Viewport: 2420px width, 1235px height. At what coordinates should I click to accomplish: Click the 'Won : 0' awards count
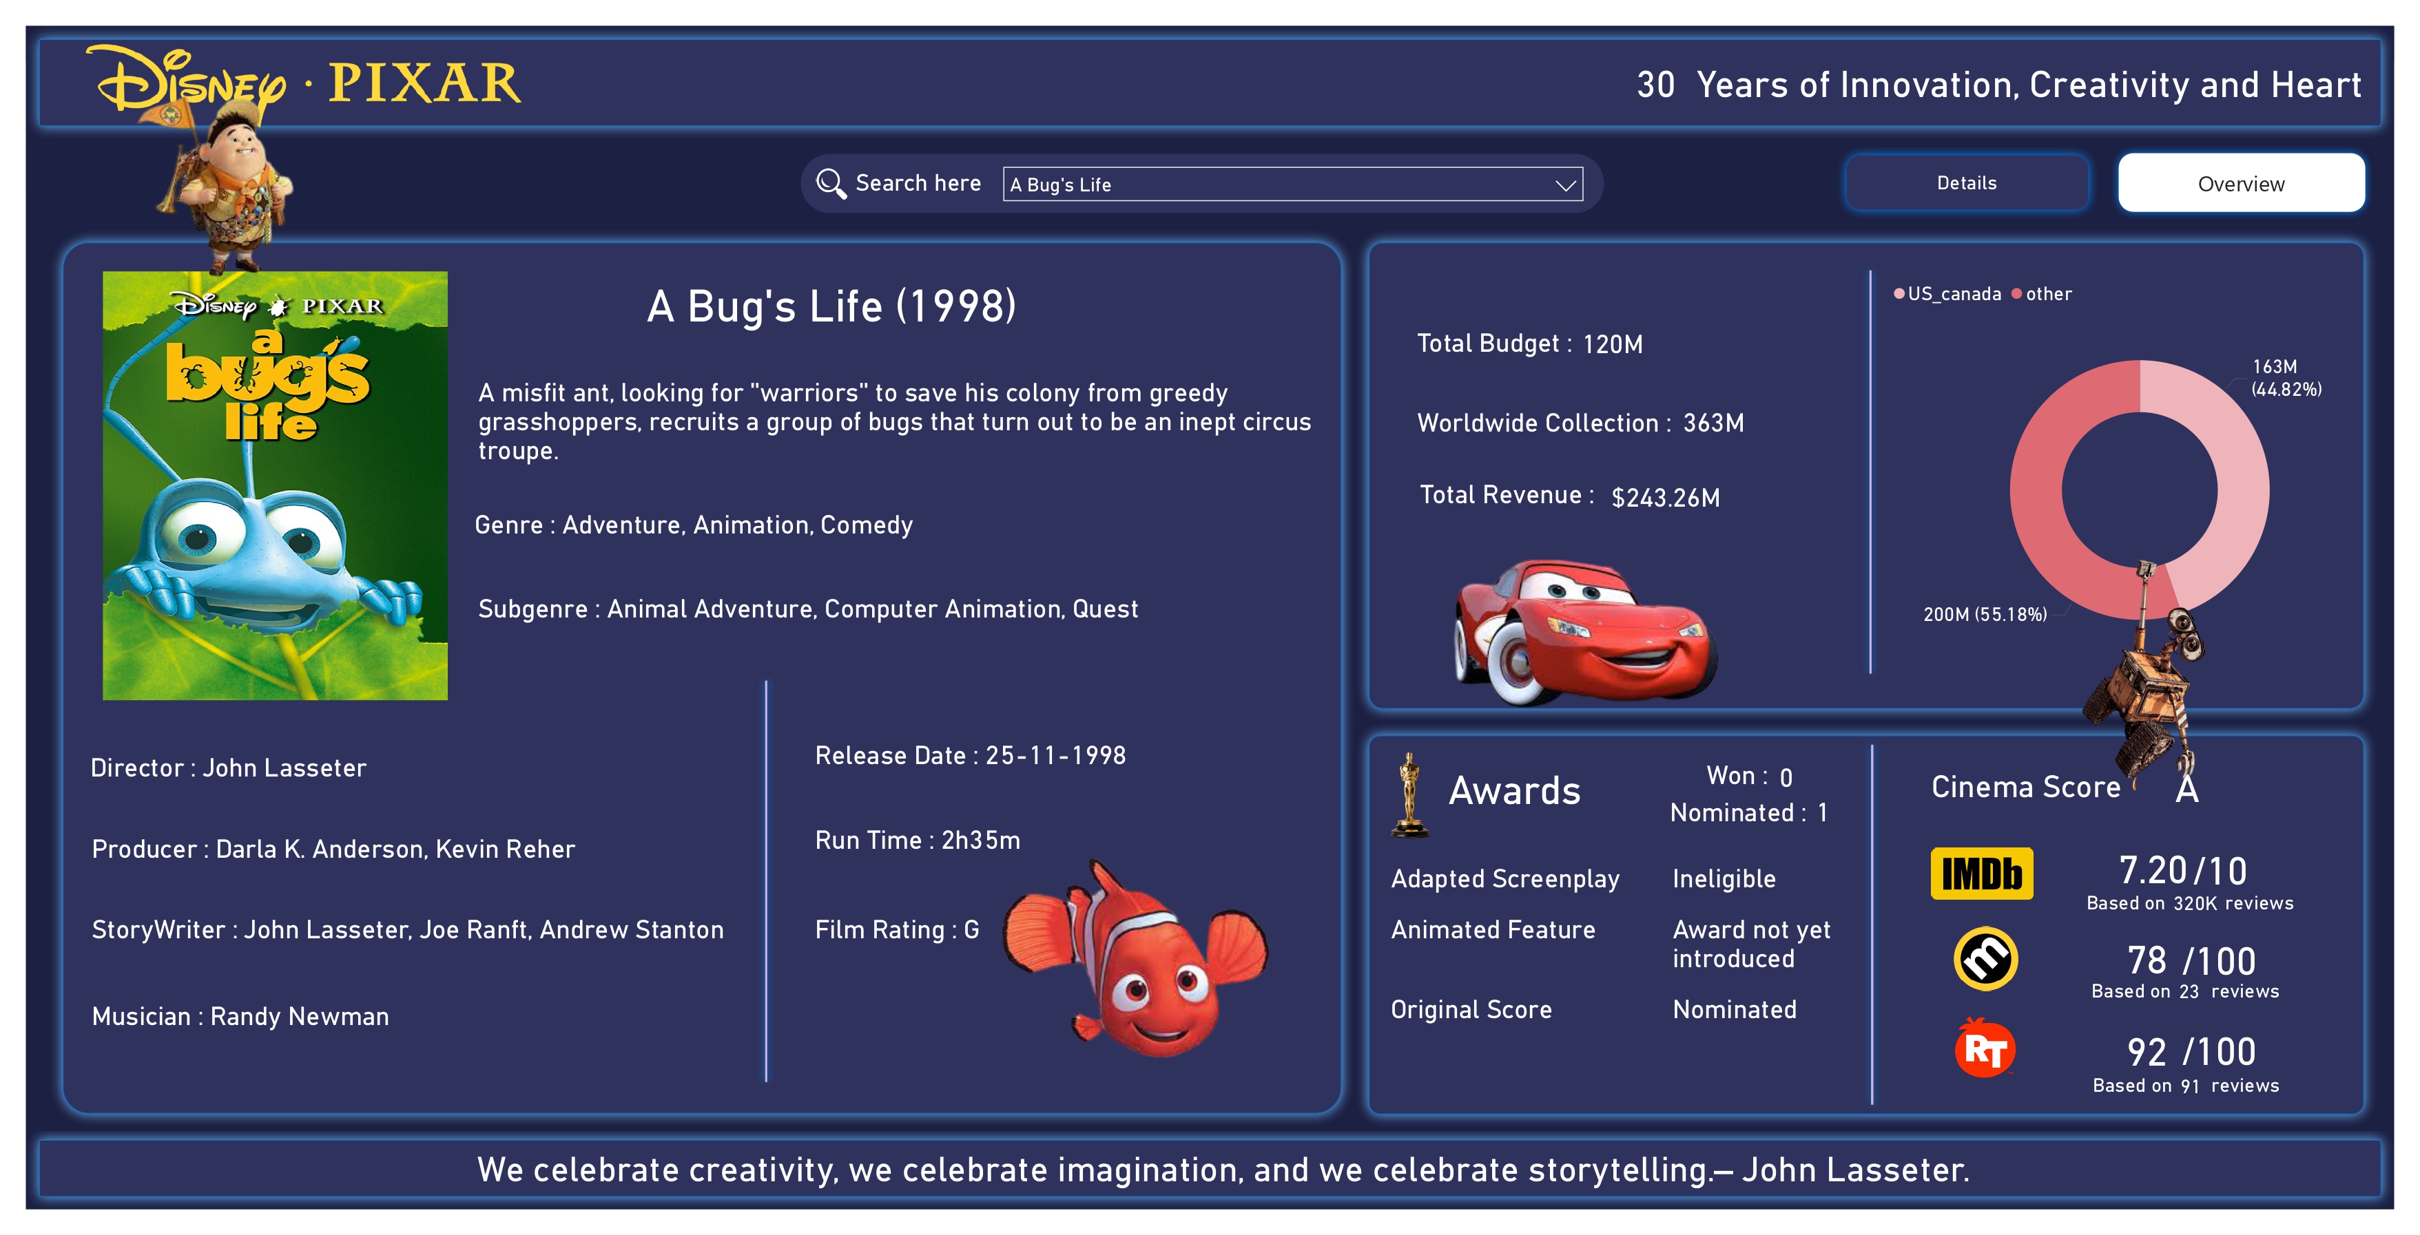pyautogui.click(x=1749, y=777)
